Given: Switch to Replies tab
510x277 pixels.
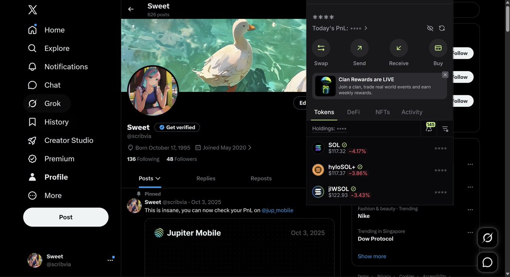Looking at the screenshot, I should coord(206,178).
